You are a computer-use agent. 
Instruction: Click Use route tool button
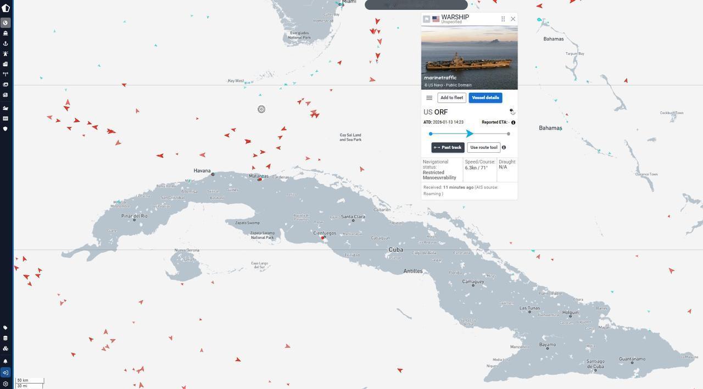pyautogui.click(x=484, y=147)
